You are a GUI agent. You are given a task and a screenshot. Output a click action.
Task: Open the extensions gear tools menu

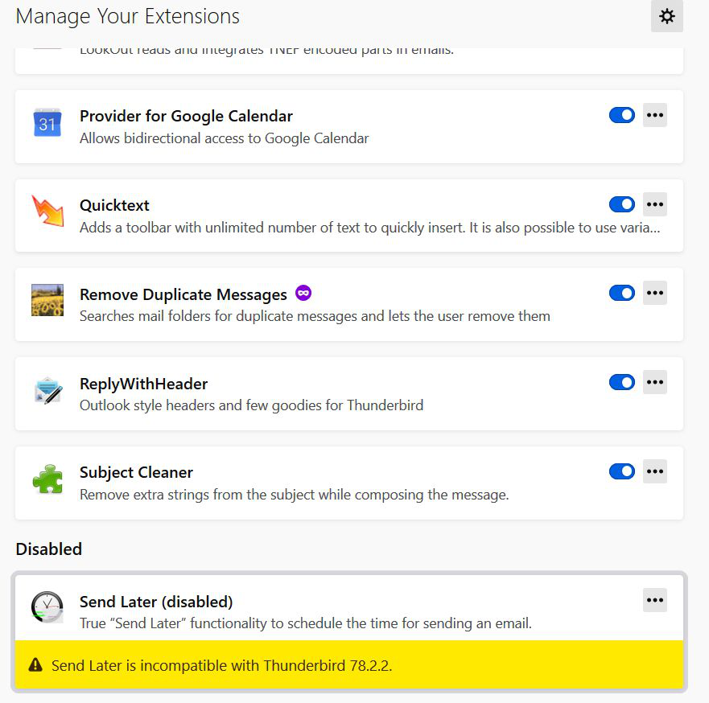666,16
